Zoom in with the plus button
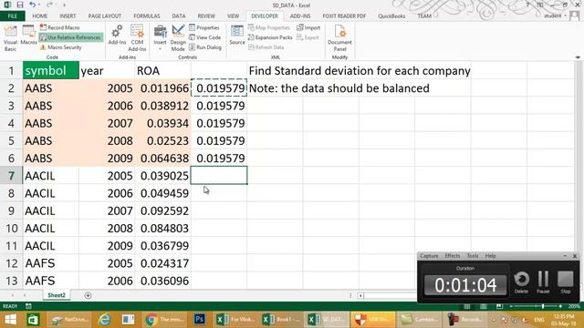The height and width of the screenshot is (328, 584). coord(560,306)
